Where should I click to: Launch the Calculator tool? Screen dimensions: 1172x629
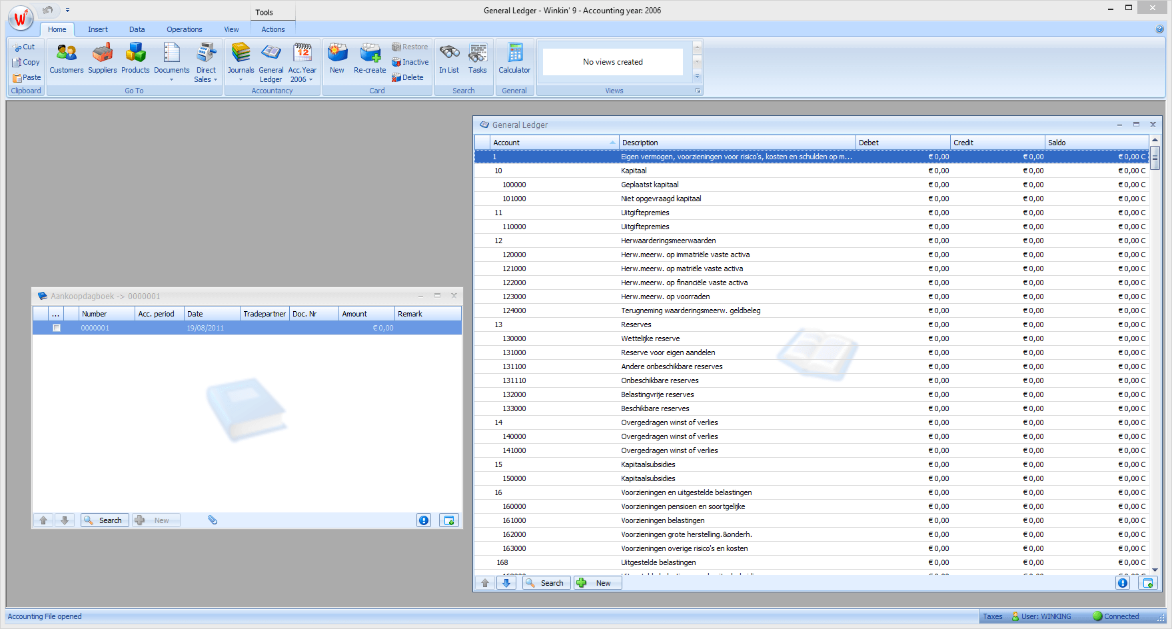pos(514,53)
